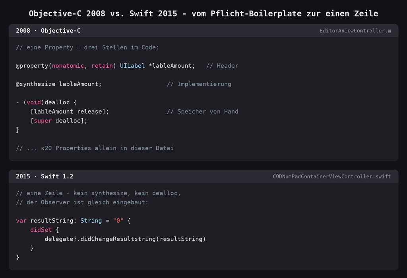The height and width of the screenshot is (278, 407).
Task: Click the '[super dealloc];' line
Action: (x=59, y=121)
